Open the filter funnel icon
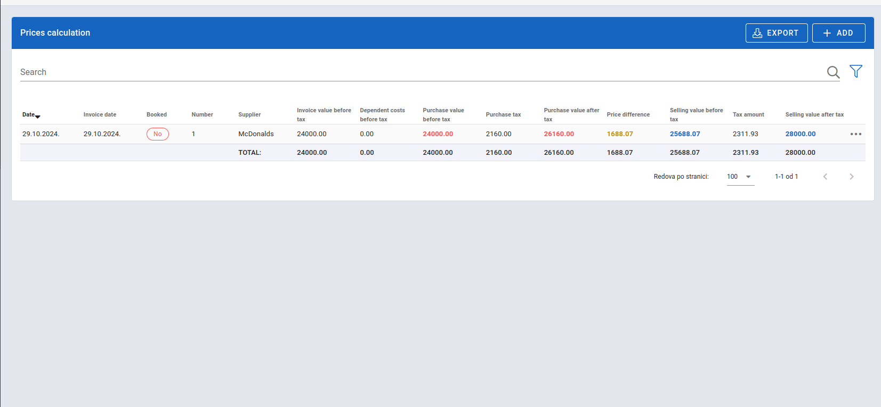This screenshot has height=407, width=881. pos(856,71)
